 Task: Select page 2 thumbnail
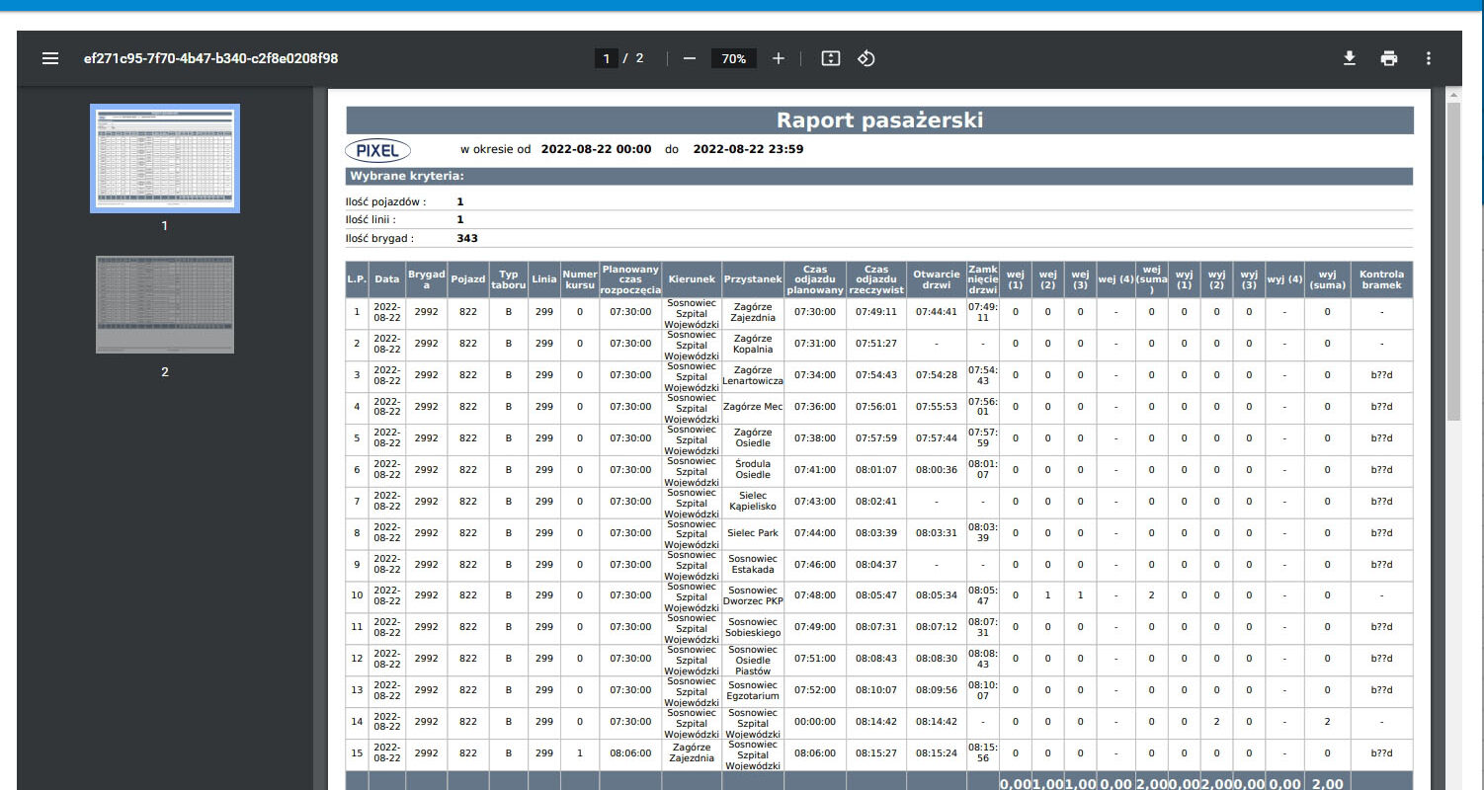pos(165,304)
